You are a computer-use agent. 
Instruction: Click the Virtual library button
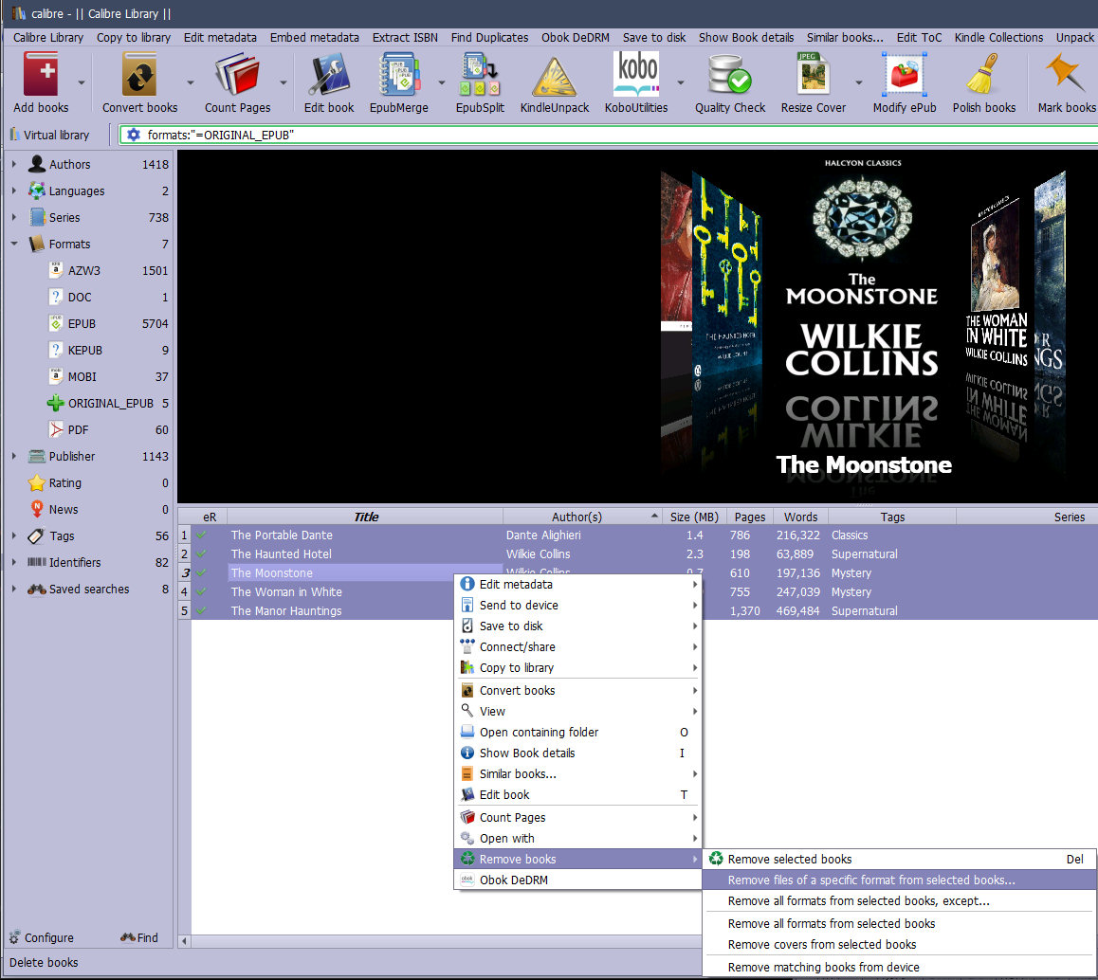tap(56, 135)
